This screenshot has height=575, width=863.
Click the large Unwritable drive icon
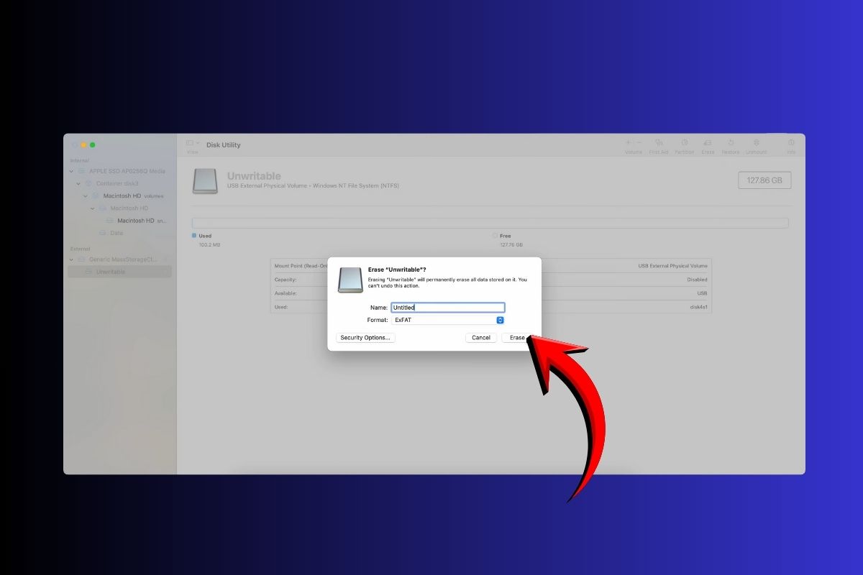pyautogui.click(x=205, y=181)
